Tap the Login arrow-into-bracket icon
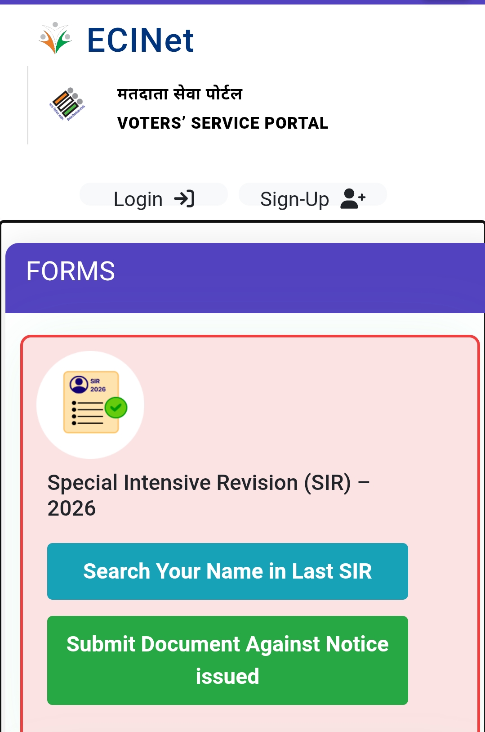Image resolution: width=485 pixels, height=732 pixels. click(x=184, y=198)
